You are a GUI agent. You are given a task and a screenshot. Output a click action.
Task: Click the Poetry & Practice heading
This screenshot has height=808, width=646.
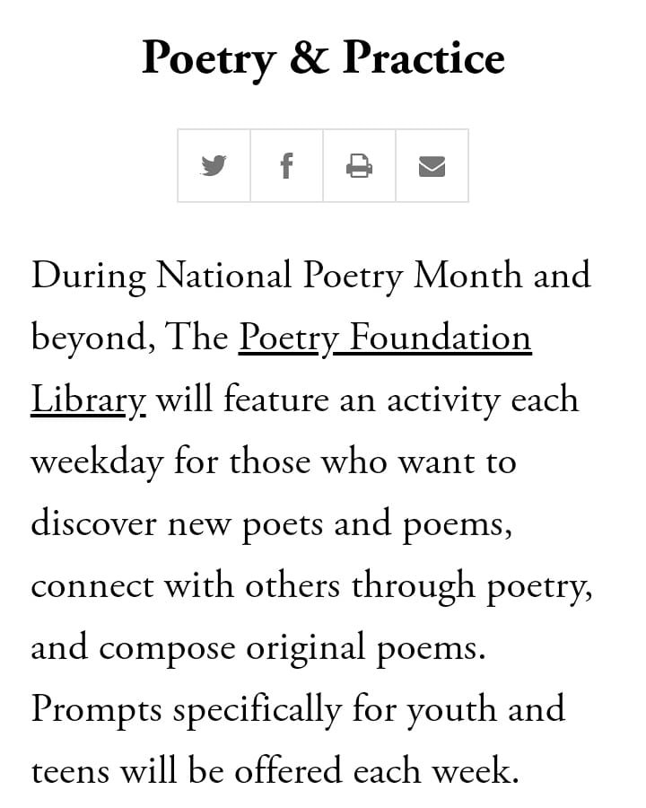pyautogui.click(x=323, y=58)
